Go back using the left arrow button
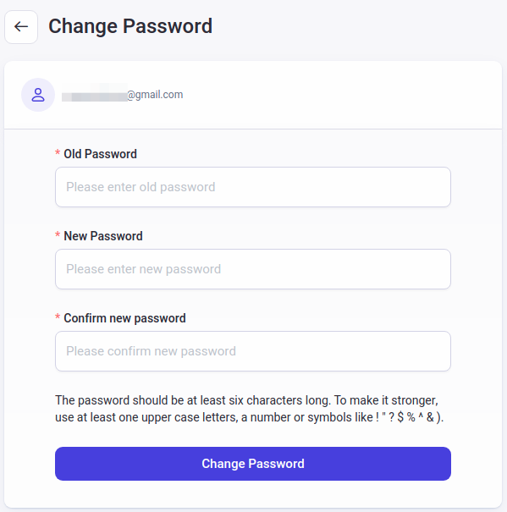The height and width of the screenshot is (512, 507). pos(21,27)
